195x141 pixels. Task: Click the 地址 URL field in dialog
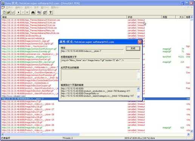tap(92, 51)
